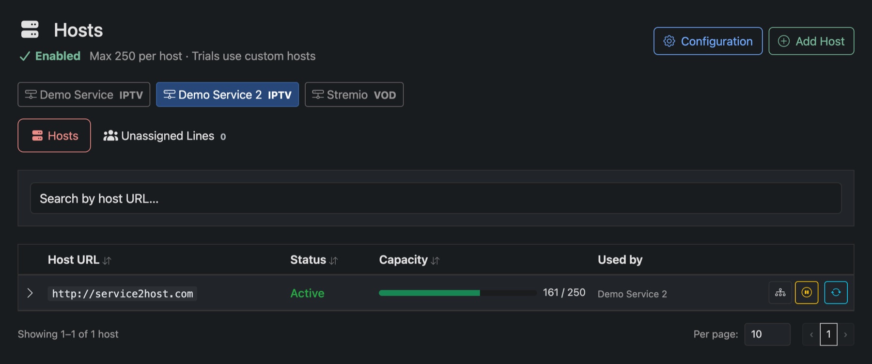The image size is (872, 364).
Task: Sort table by Status
Action: point(314,260)
